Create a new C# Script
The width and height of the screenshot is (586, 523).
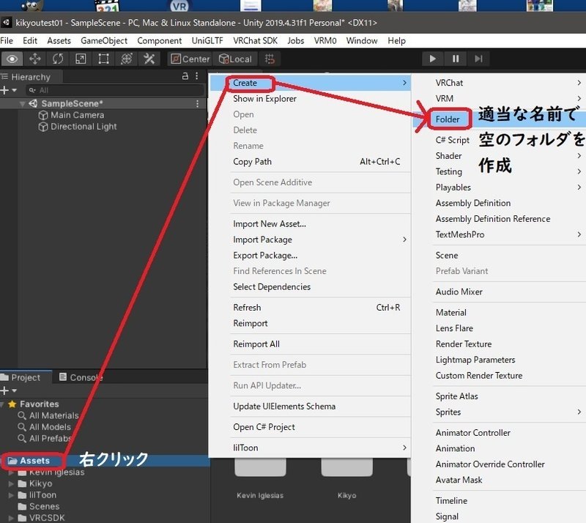click(452, 140)
